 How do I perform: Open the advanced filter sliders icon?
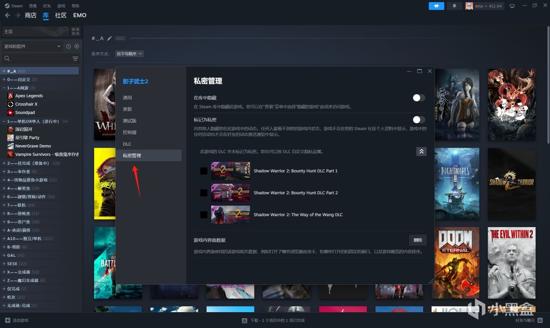tap(76, 58)
